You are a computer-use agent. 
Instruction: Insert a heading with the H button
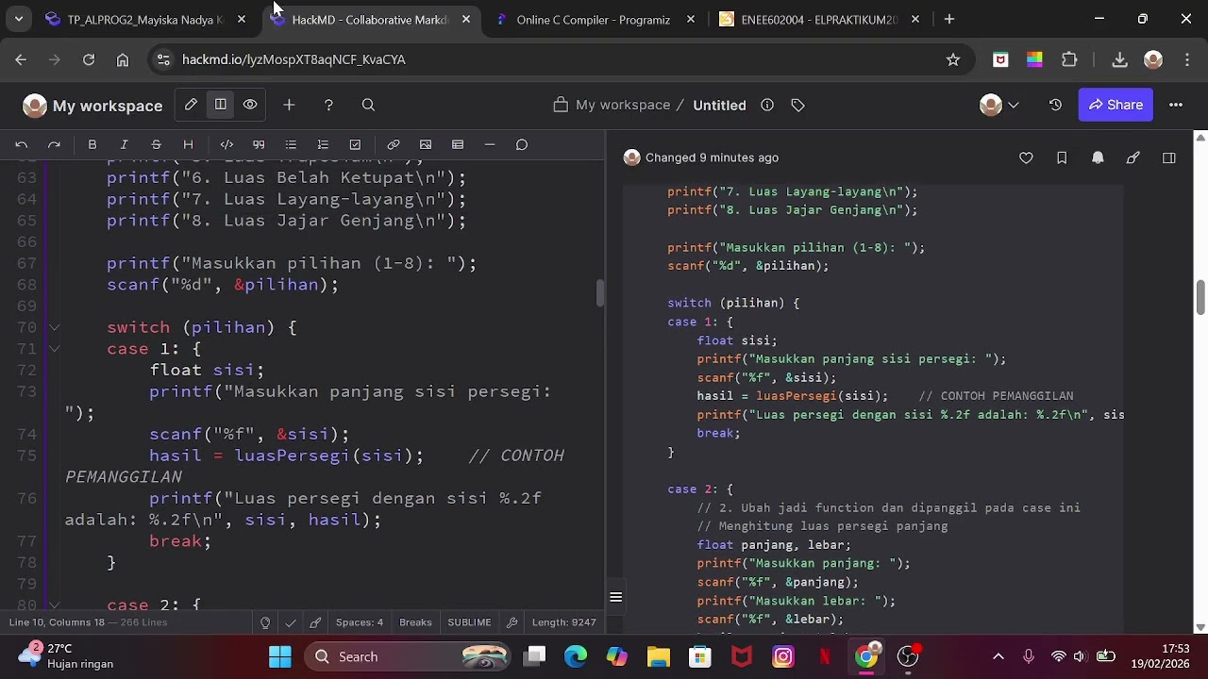tap(188, 144)
